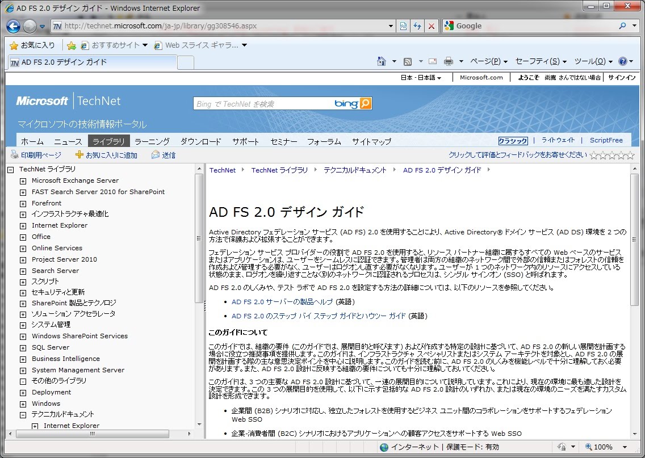
Task: Click the RSS feeds icon in command bar
Action: point(408,62)
